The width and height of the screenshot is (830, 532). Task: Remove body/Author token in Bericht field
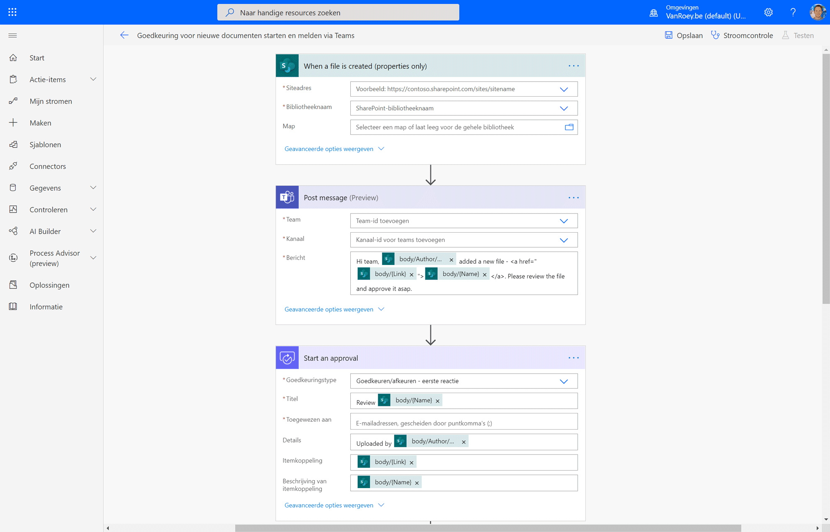[x=451, y=260]
